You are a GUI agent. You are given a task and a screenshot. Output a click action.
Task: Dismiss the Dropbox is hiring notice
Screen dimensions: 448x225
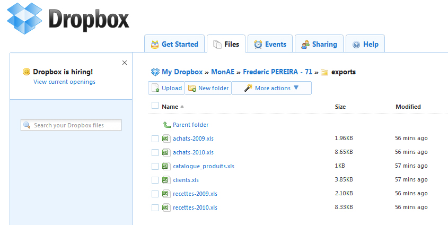[x=124, y=63]
